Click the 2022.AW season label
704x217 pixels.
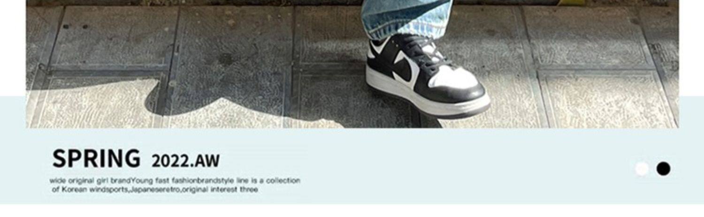[185, 161]
